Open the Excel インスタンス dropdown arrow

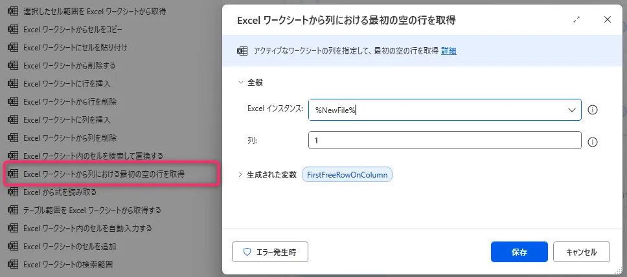pos(572,110)
